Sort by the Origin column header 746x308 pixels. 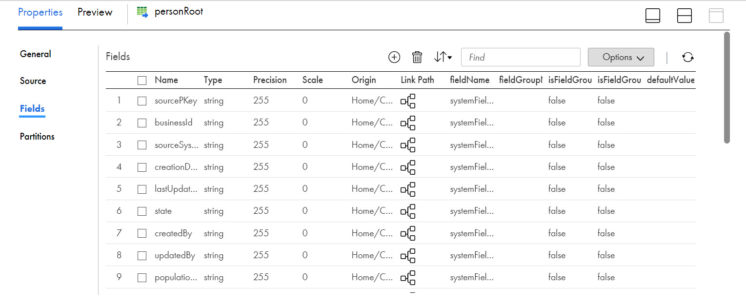click(x=364, y=80)
